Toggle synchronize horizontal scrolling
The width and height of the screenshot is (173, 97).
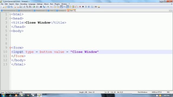point(58,7)
